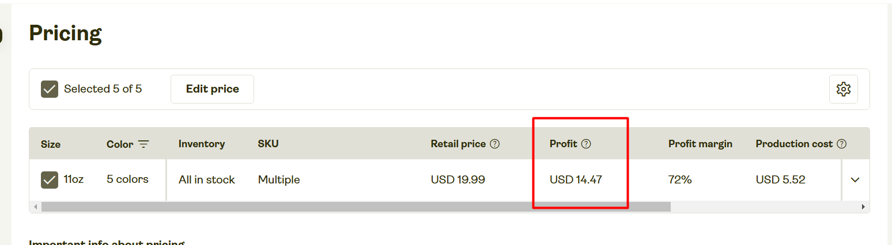Click the USD 5.52 production cost value
892x245 pixels.
[x=780, y=180]
